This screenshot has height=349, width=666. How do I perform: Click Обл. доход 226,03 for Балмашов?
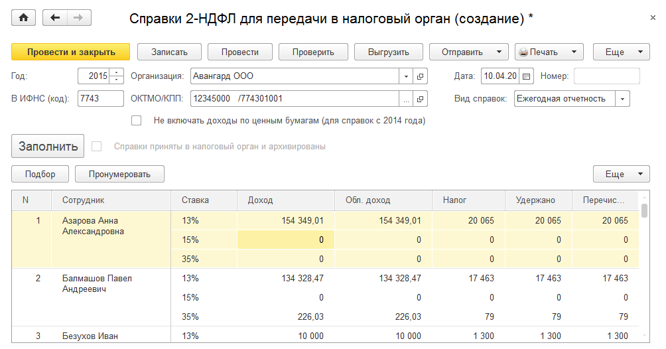click(383, 316)
